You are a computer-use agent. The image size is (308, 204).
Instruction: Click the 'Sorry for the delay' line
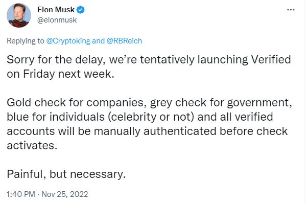click(x=149, y=59)
